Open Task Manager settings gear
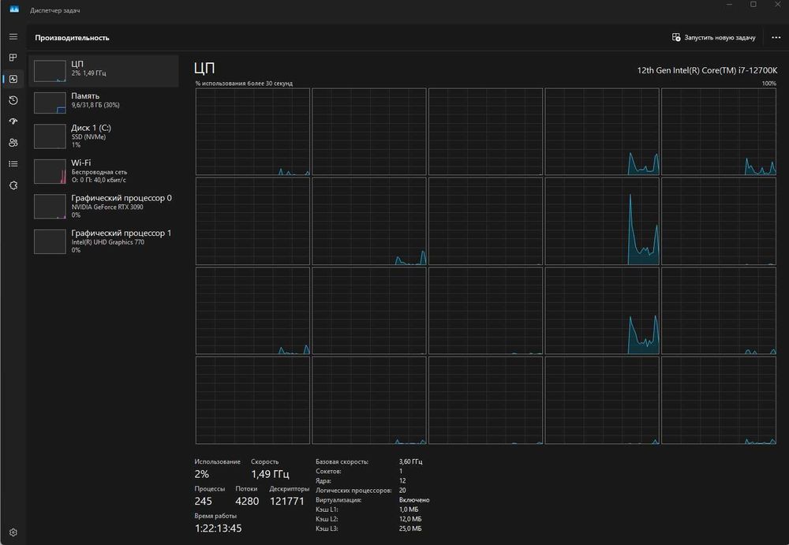 [x=13, y=532]
